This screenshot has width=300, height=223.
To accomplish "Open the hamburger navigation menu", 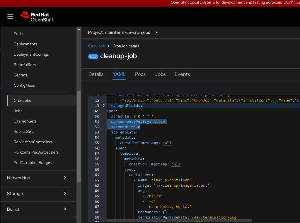I will 10,17.
